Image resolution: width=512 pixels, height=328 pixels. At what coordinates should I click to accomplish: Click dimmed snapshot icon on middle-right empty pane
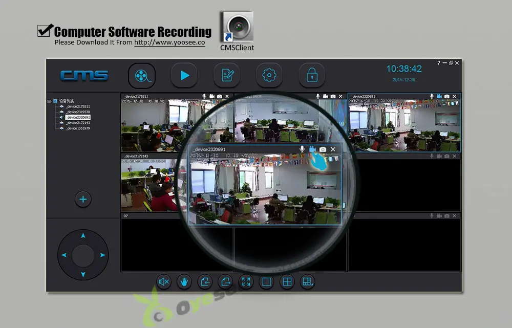tap(446, 156)
